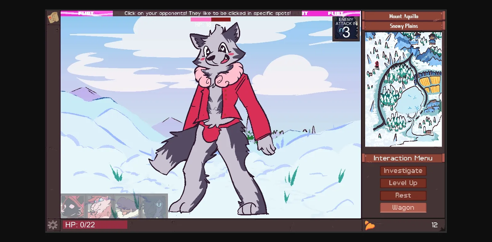This screenshot has width=492, height=242.
Task: Click the Interaction Menu header
Action: [x=403, y=158]
